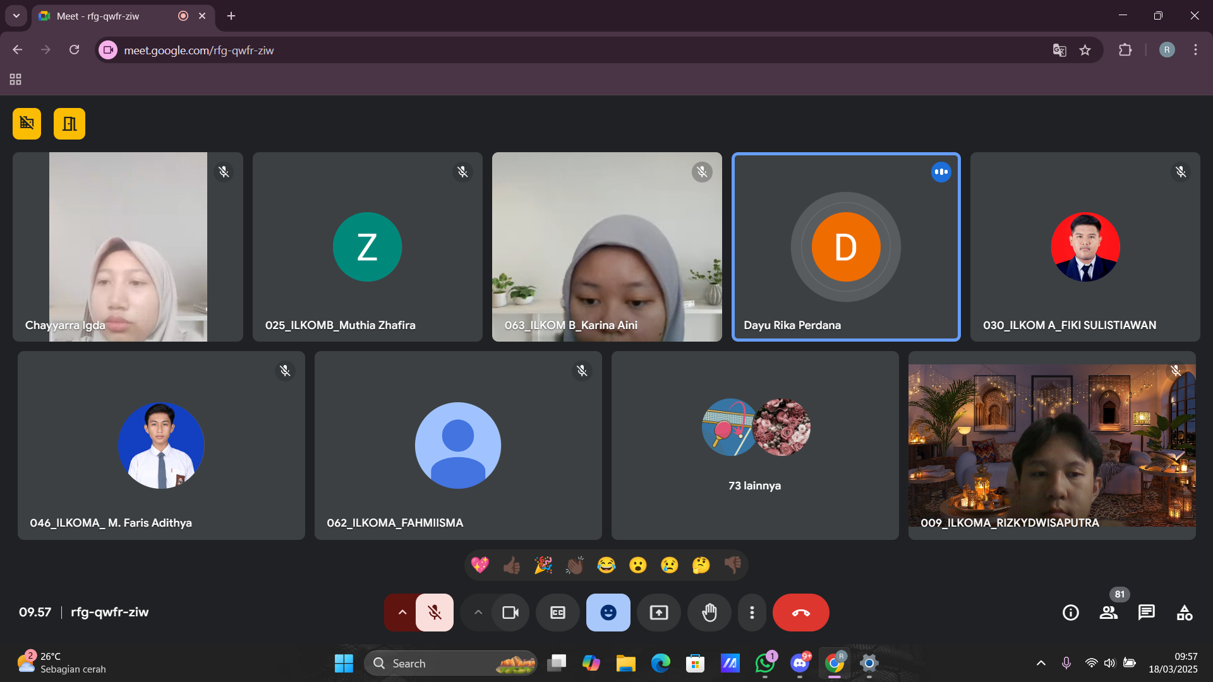Click the Windows taskbar Search box
Viewport: 1213px width, 682px height.
(442, 663)
